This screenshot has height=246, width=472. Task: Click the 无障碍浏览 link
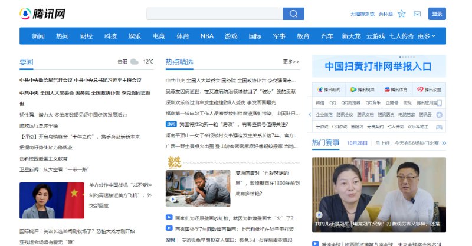(362, 14)
